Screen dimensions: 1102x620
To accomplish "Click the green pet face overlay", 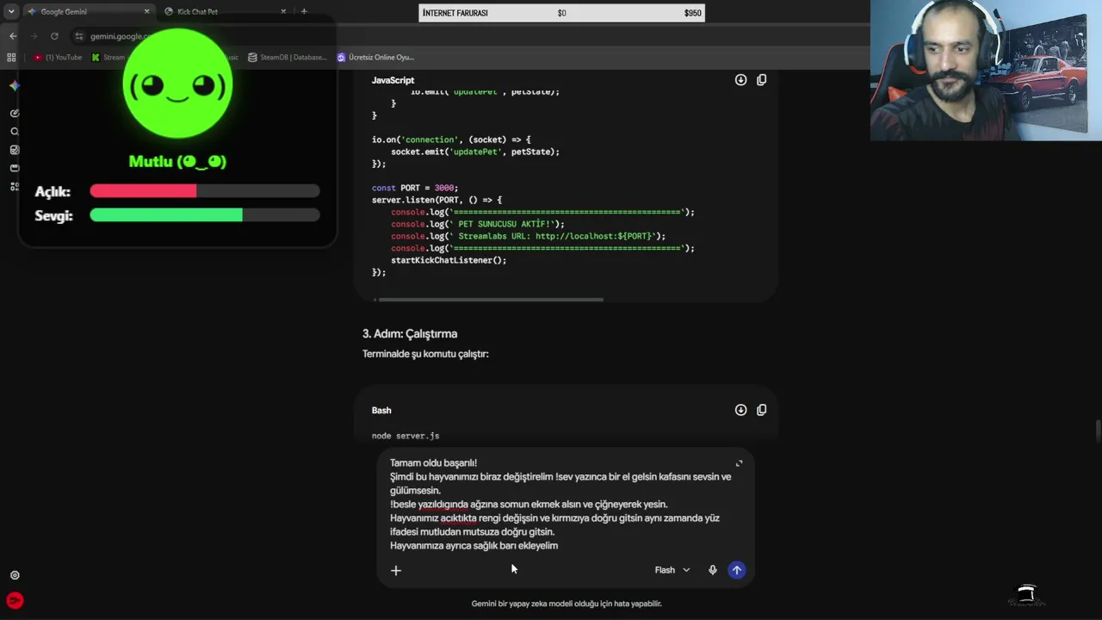I will tap(177, 85).
